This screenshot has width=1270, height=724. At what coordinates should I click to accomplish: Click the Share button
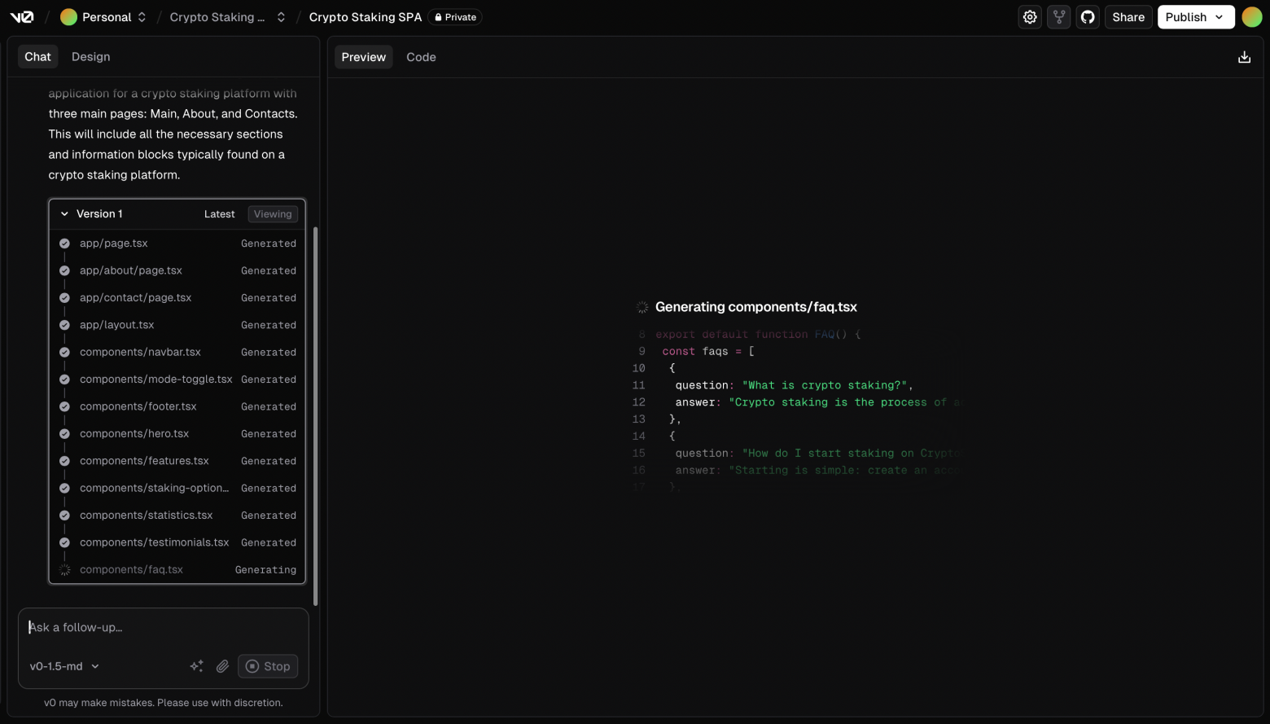tap(1128, 16)
